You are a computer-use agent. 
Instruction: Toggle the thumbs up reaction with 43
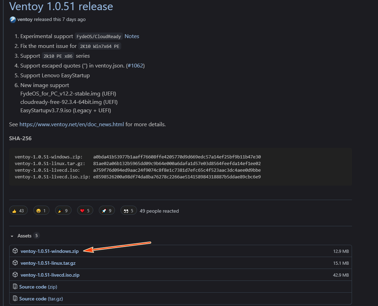coord(18,211)
